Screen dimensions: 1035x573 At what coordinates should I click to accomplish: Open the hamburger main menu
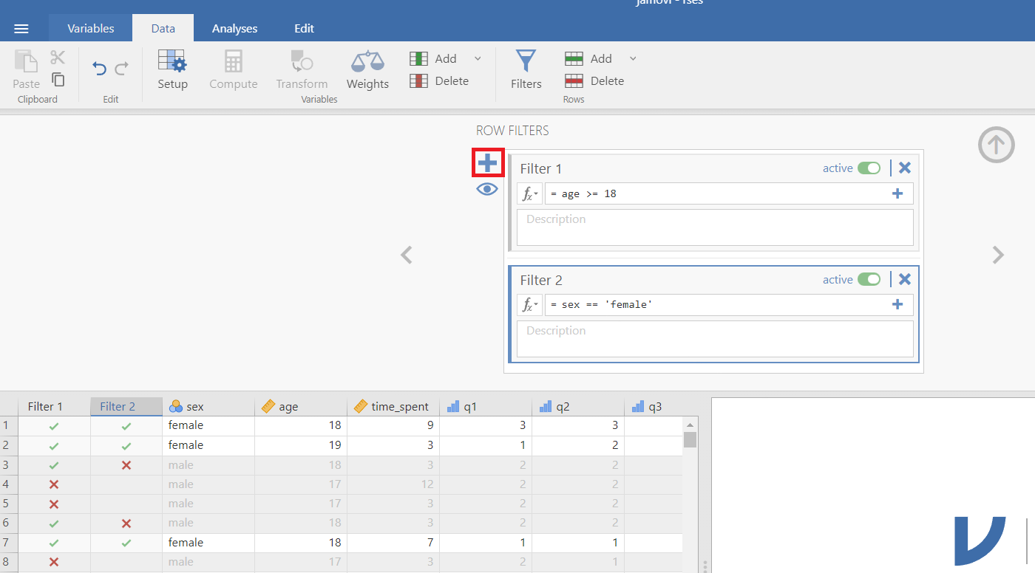pos(21,29)
